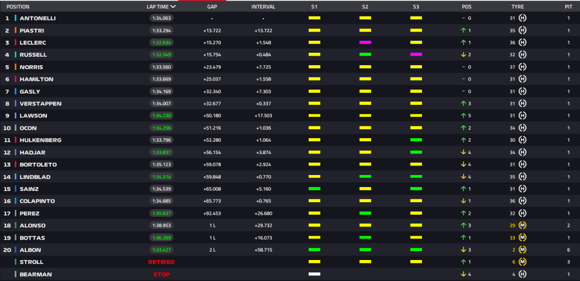Open driver VERSTAPPEN
The width and height of the screenshot is (580, 281).
(41, 104)
